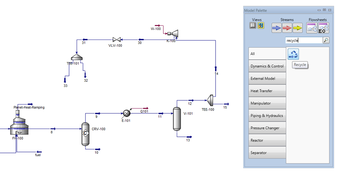Image resolution: width=344 pixels, height=171 pixels.
Task: Click the VLV-100 label text
Action: (115, 46)
